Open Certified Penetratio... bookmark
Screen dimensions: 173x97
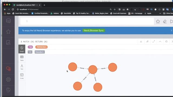click(40, 13)
